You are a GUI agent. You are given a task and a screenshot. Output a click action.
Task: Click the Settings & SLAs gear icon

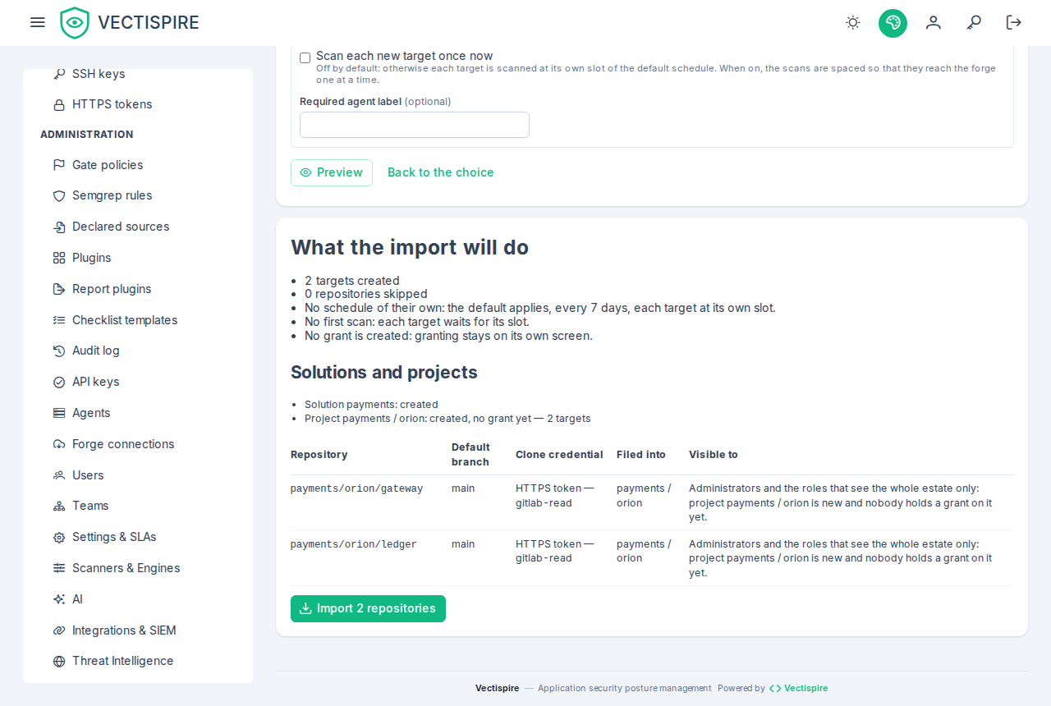[x=59, y=538]
